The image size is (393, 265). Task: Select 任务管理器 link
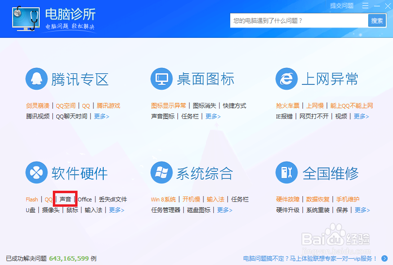pos(166,210)
